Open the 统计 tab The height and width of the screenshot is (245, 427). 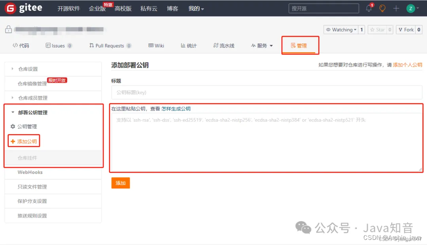pos(189,46)
